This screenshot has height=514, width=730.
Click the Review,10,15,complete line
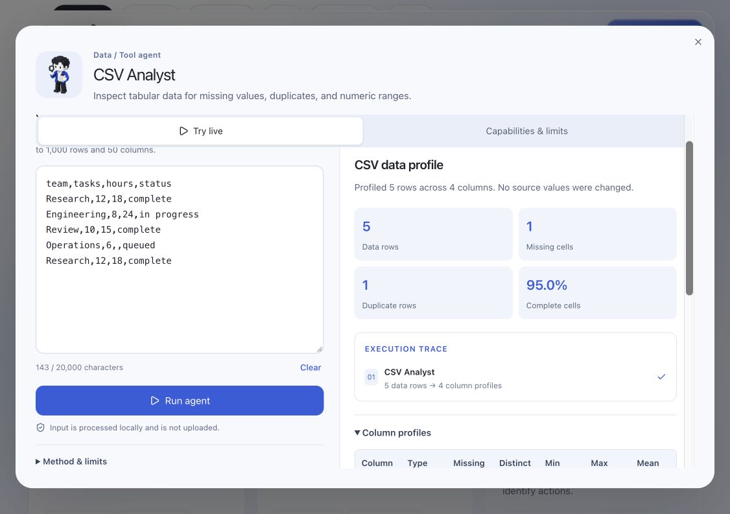(103, 229)
